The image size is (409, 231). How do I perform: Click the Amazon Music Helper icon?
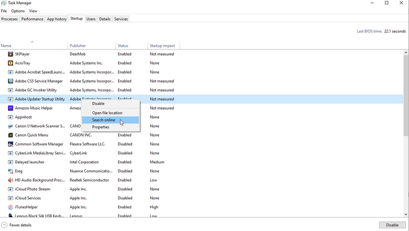coord(10,108)
